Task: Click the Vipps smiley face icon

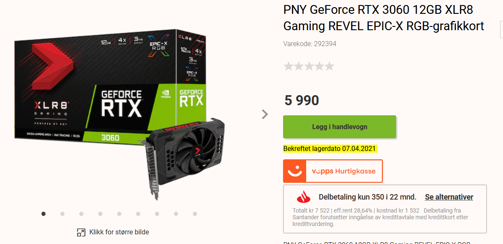Action: click(294, 171)
